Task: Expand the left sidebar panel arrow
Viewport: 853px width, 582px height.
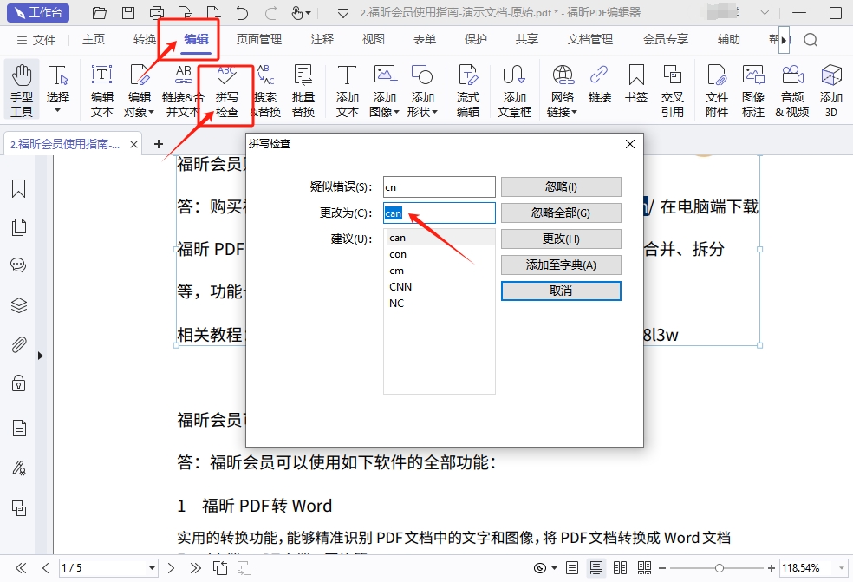Action: pyautogui.click(x=40, y=356)
